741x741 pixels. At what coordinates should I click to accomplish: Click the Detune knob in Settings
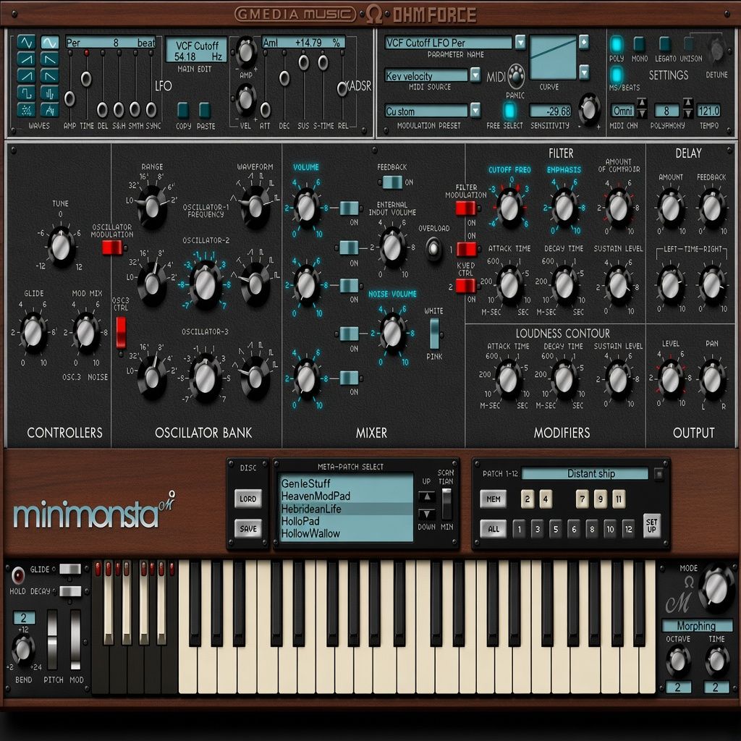click(x=716, y=50)
